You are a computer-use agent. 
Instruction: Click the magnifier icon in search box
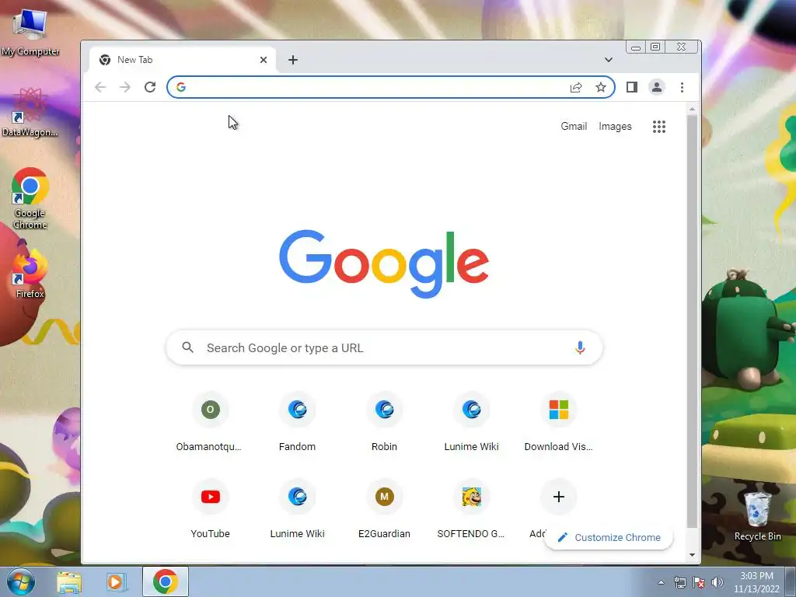pyautogui.click(x=188, y=347)
